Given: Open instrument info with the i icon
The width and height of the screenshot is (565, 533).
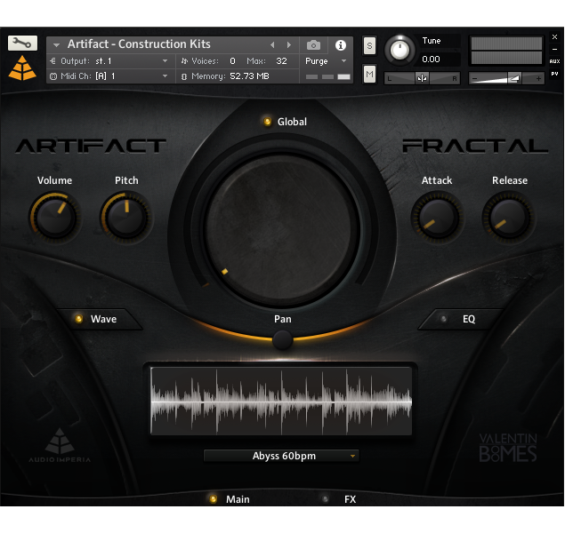Looking at the screenshot, I should [341, 45].
